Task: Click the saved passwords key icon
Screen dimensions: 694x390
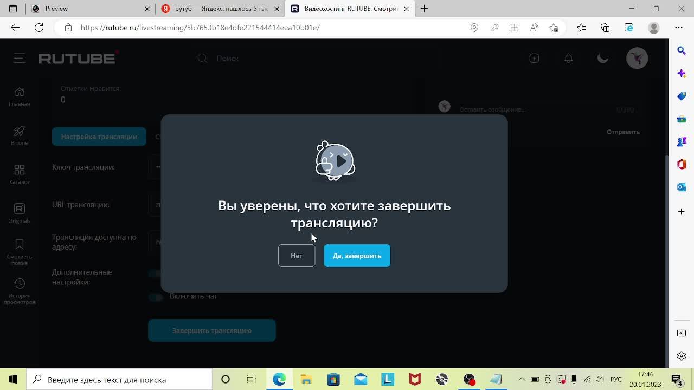Action: tap(494, 28)
